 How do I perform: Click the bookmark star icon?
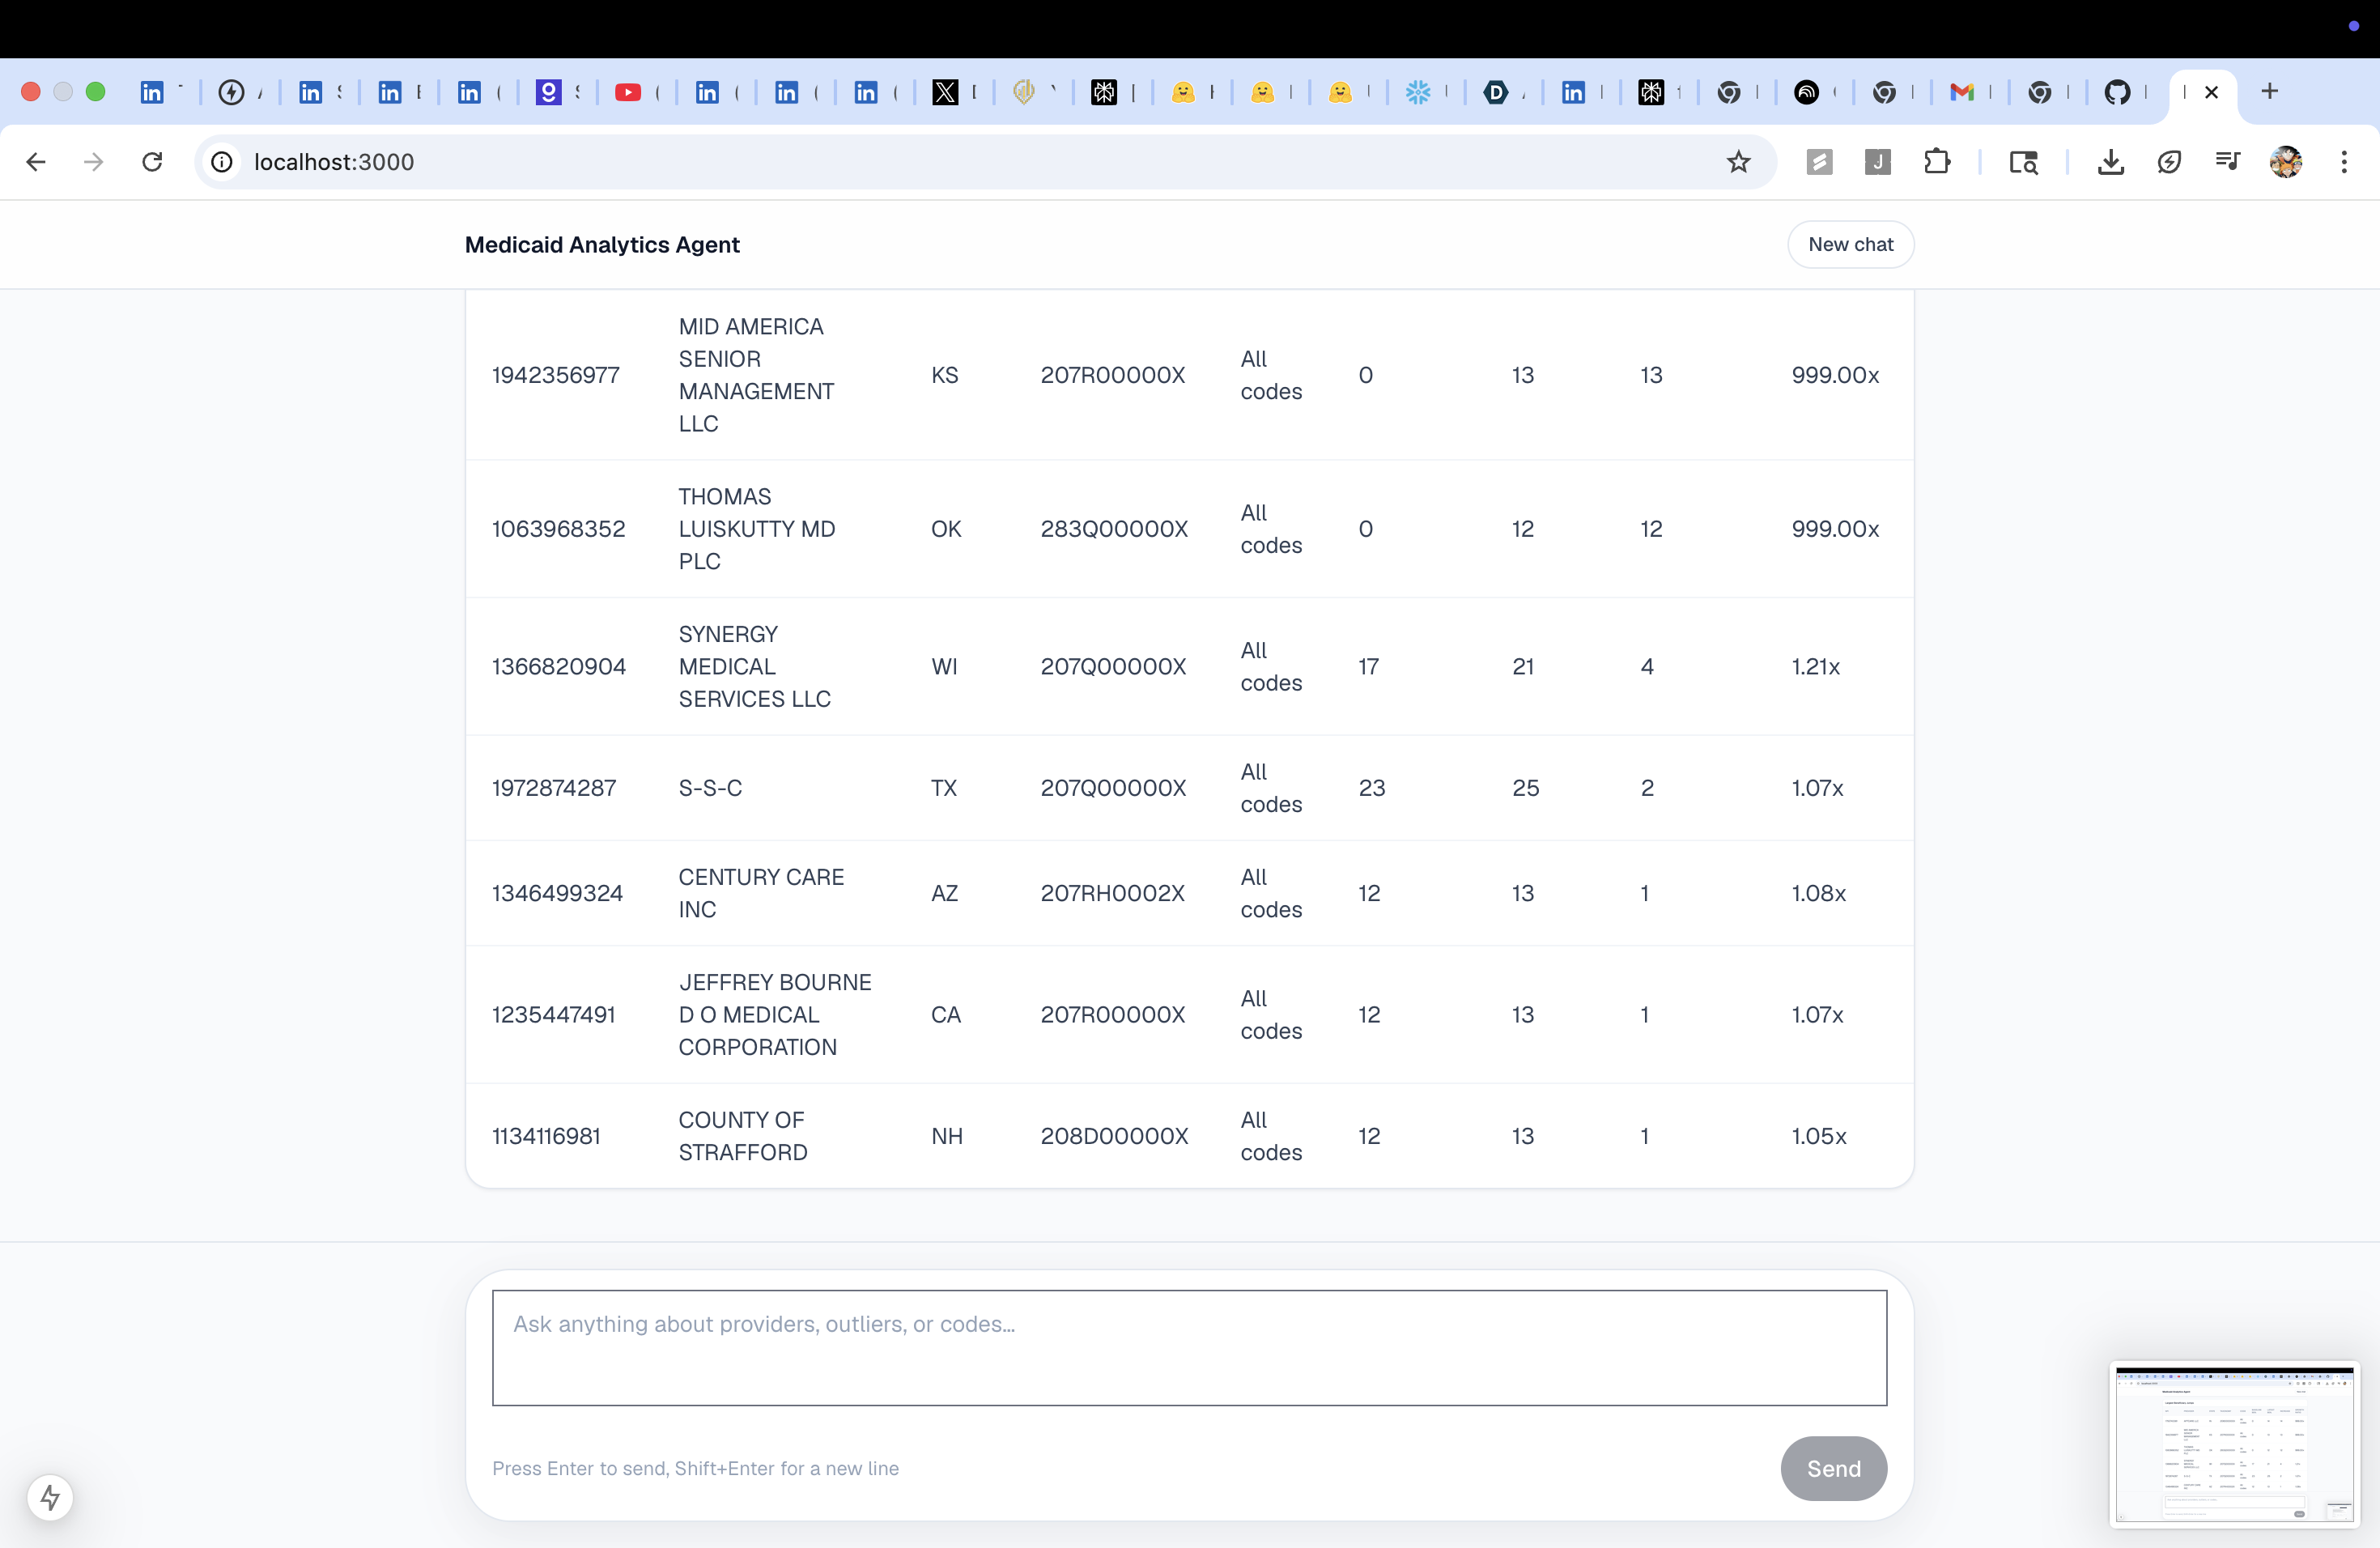point(1738,162)
